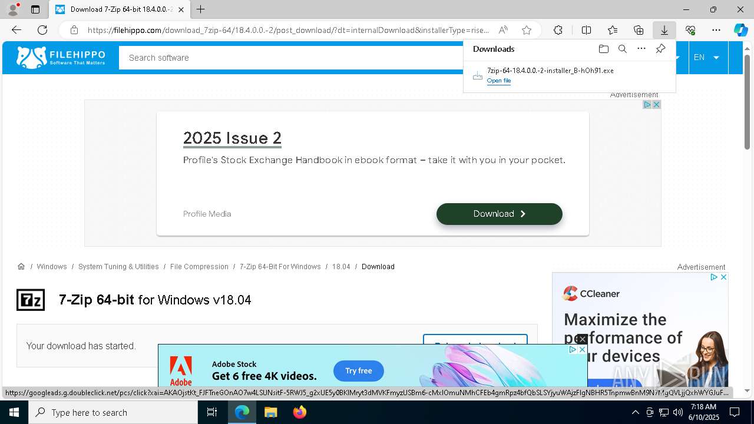Open volume control in system tray

(677, 412)
